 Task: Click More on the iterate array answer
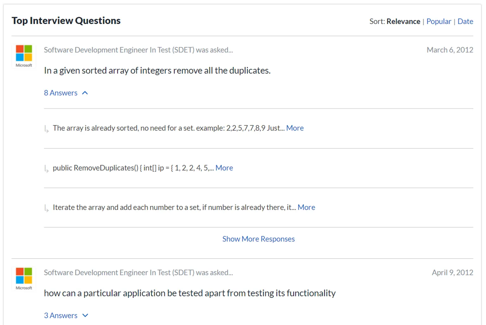click(x=306, y=207)
